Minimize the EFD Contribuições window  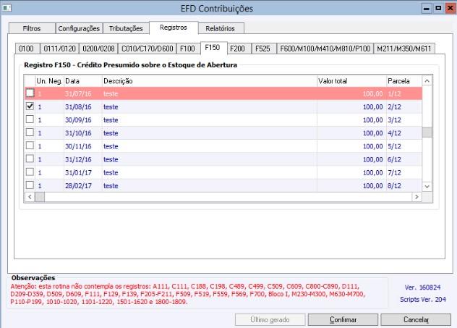(427, 8)
